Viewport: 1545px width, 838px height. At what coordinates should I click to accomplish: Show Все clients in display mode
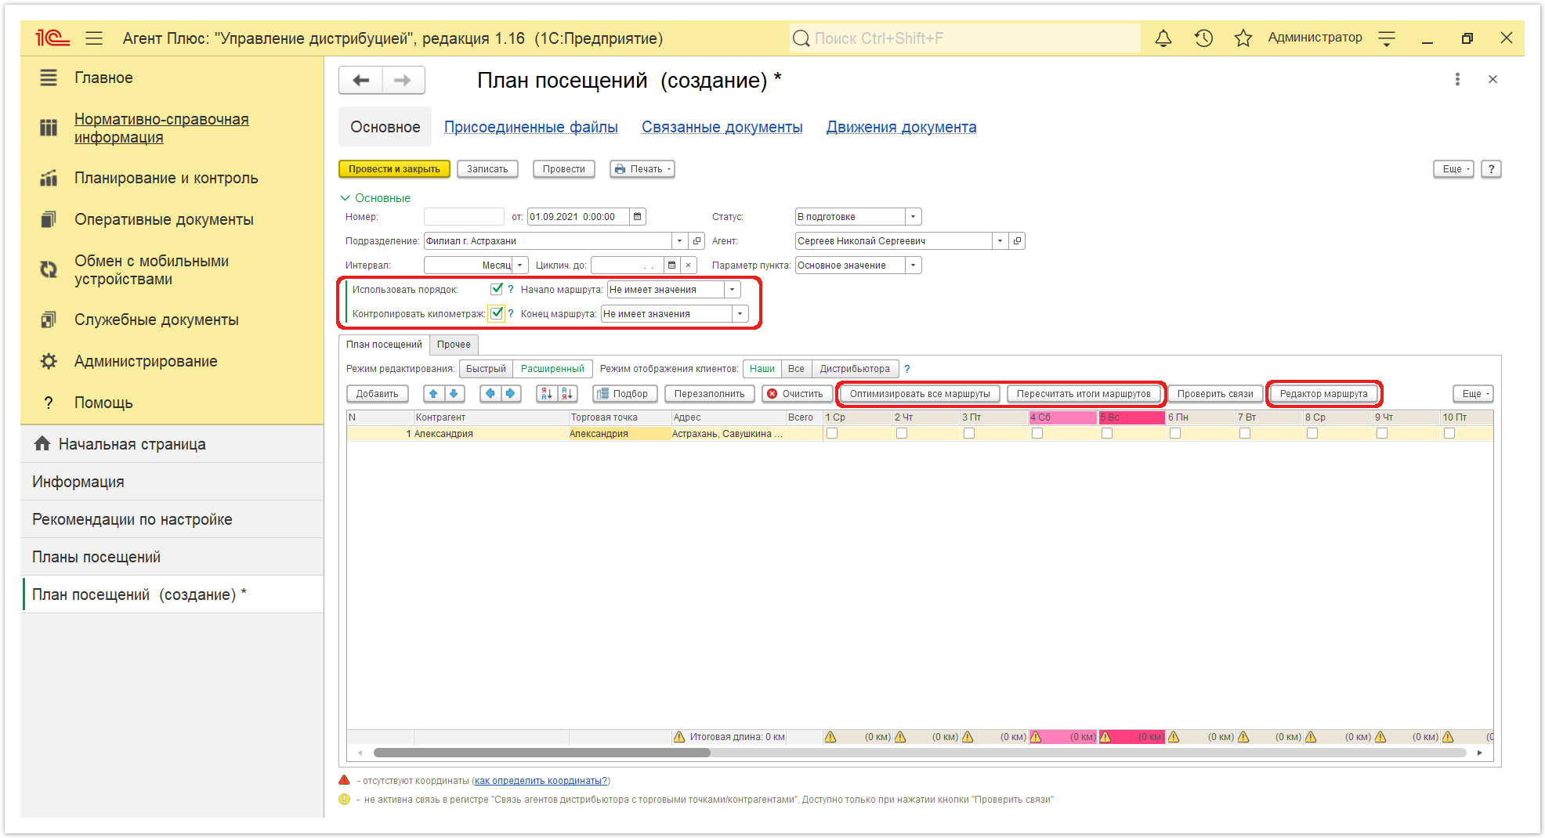point(796,369)
